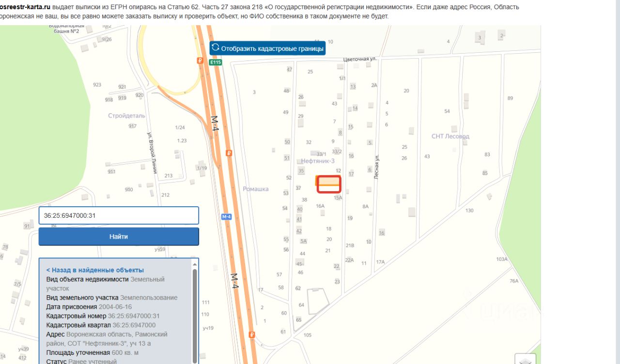Image resolution: width=620 pixels, height=364 pixels.
Task: Click house number 5A on the map
Action: coord(304,241)
